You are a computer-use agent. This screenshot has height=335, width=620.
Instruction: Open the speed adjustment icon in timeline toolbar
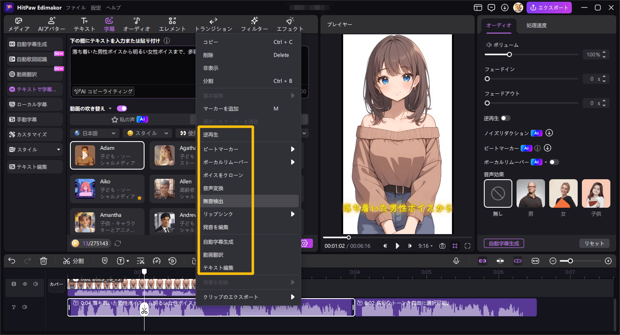click(x=157, y=260)
